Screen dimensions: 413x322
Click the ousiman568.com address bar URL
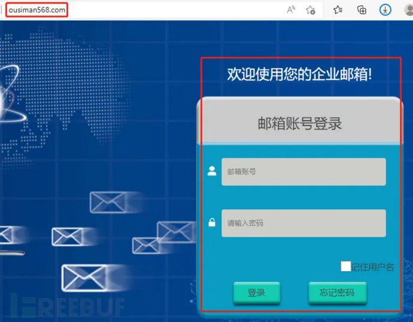[37, 10]
